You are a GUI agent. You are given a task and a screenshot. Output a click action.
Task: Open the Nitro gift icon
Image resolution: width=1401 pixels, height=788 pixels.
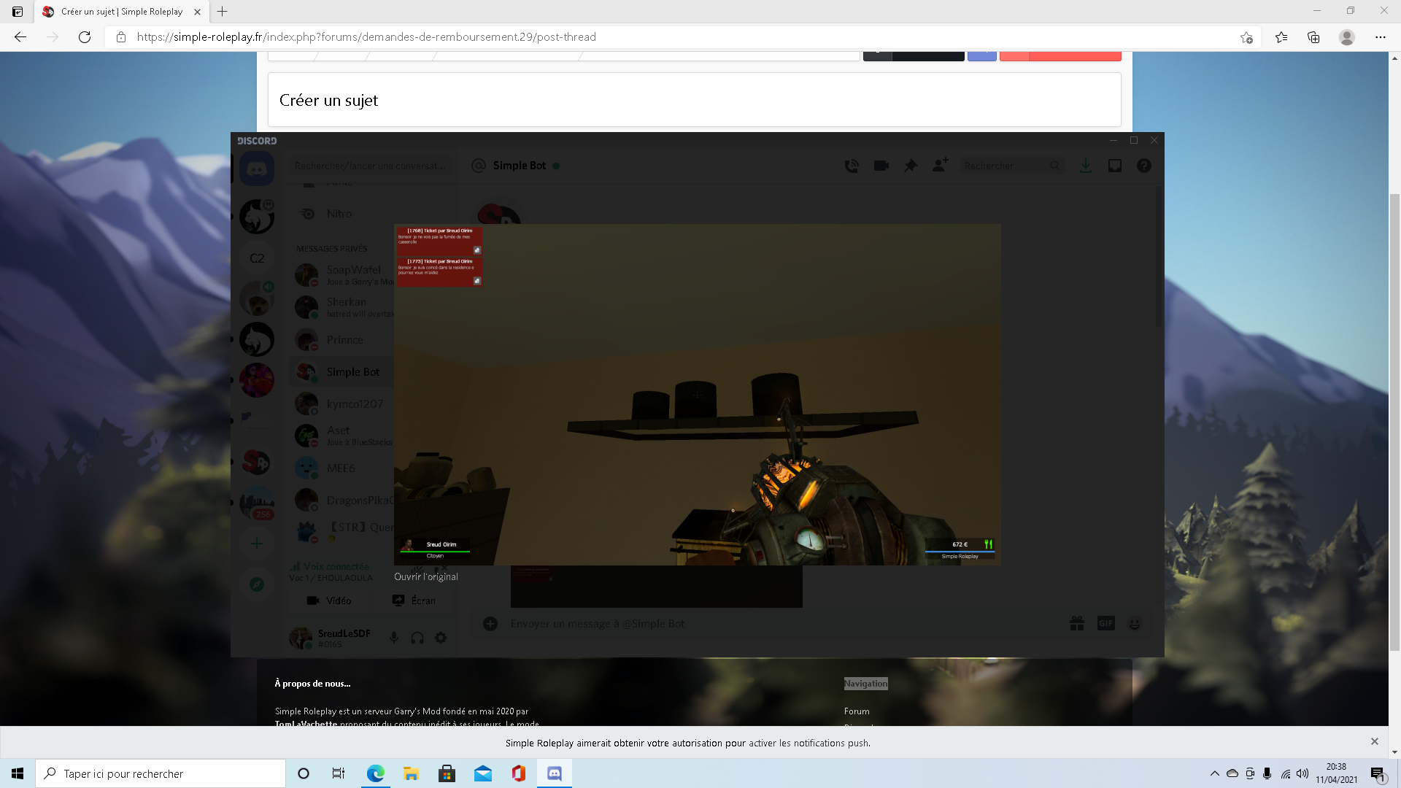1077,624
